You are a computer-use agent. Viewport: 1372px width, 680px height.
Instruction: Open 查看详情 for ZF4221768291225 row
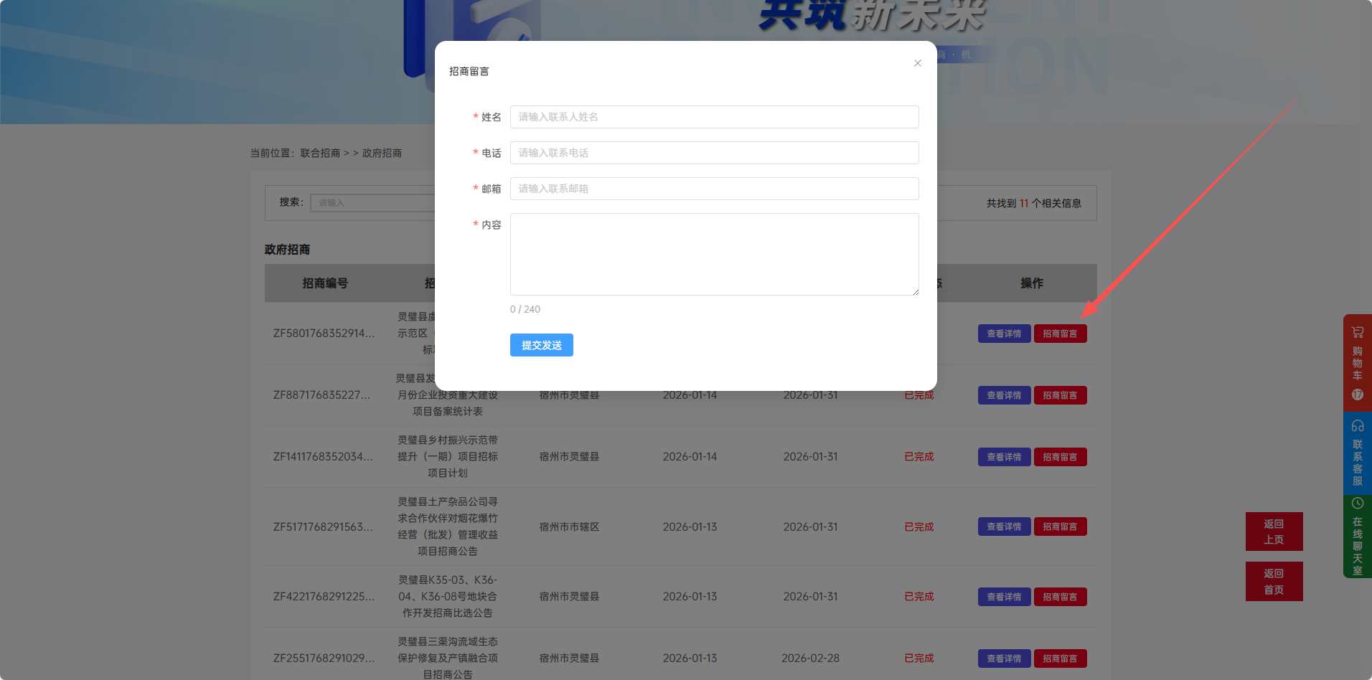point(1004,597)
